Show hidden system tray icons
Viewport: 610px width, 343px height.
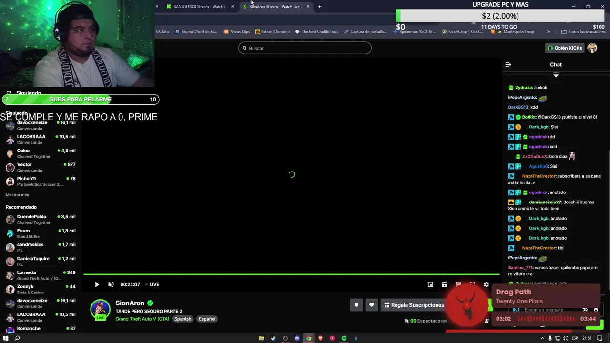pos(542,338)
